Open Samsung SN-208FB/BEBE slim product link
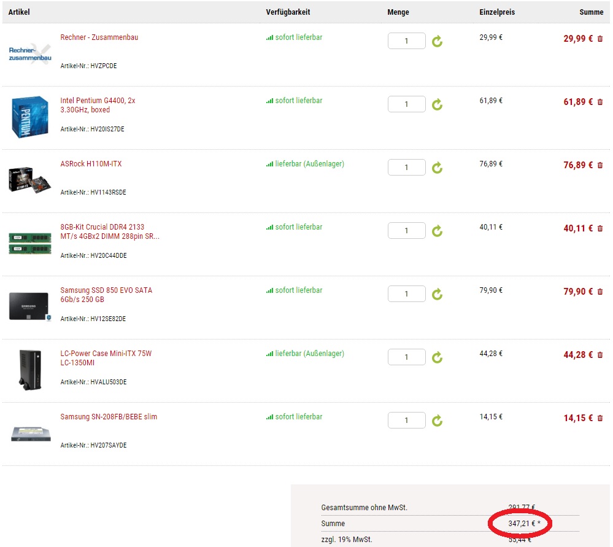 pos(109,417)
